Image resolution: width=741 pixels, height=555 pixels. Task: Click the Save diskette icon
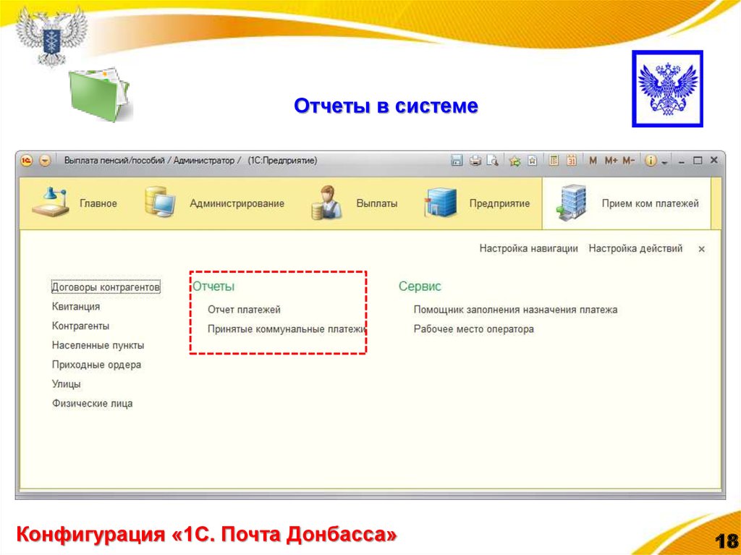tap(457, 161)
